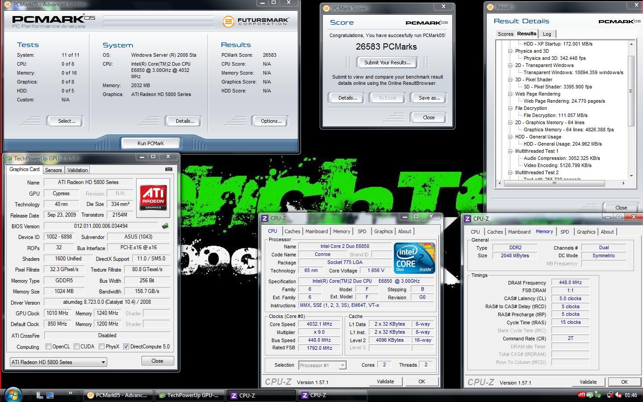Click the Futuremark logo in PCMark05 window
This screenshot has width=643, height=402.
click(256, 21)
